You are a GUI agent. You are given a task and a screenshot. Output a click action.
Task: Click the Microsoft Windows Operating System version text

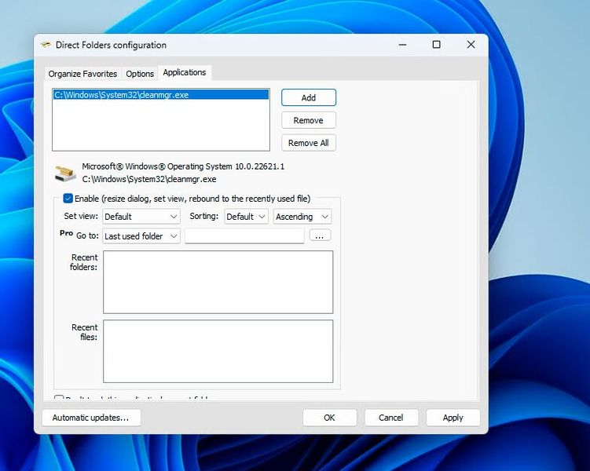pos(183,166)
